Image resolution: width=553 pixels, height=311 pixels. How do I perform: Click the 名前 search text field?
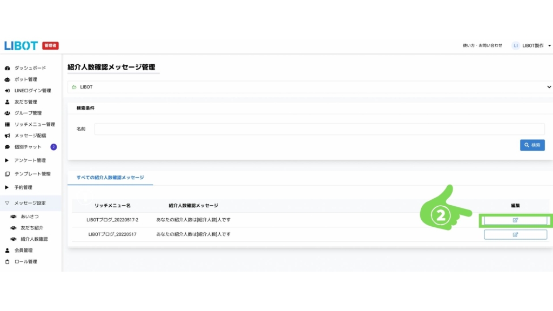tap(319, 129)
